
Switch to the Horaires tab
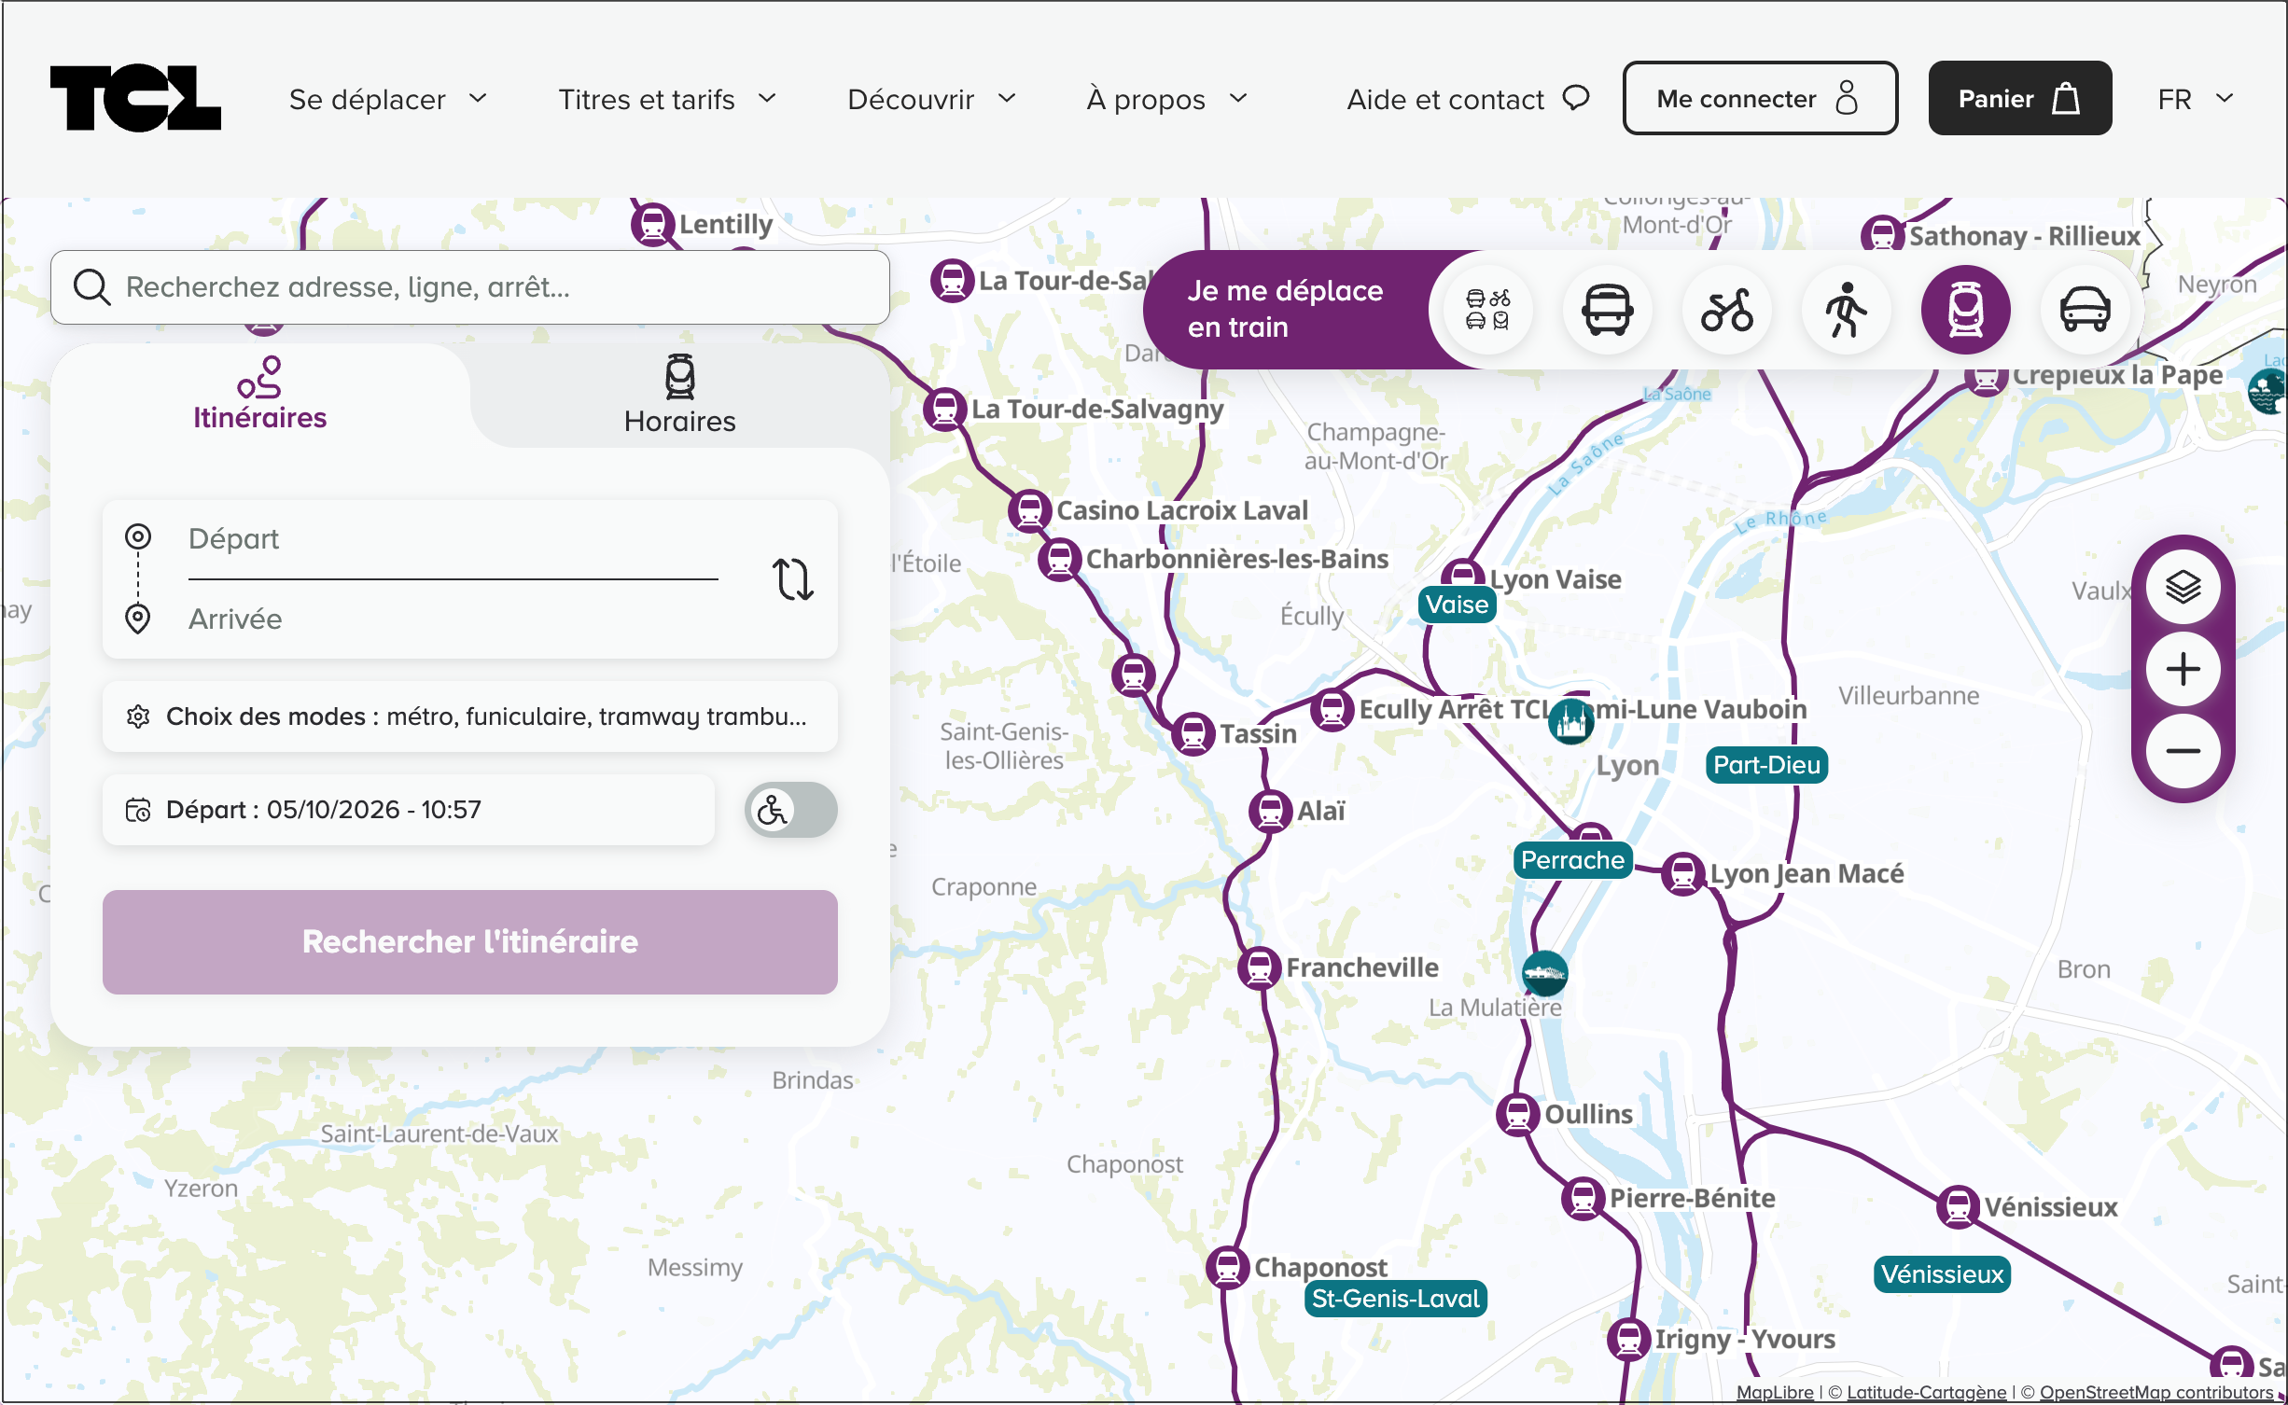[680, 395]
